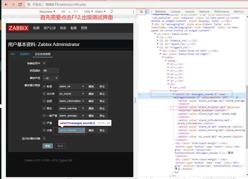248x179 pixels.
Task: Click the browser forward arrow
Action: [13, 4]
